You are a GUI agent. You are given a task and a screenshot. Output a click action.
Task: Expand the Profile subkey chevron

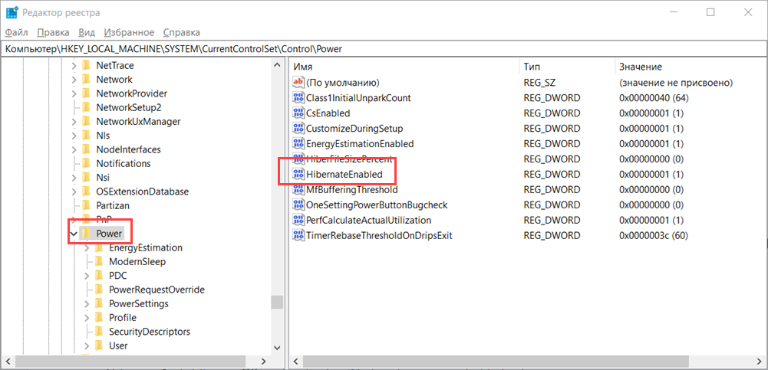pyautogui.click(x=87, y=318)
